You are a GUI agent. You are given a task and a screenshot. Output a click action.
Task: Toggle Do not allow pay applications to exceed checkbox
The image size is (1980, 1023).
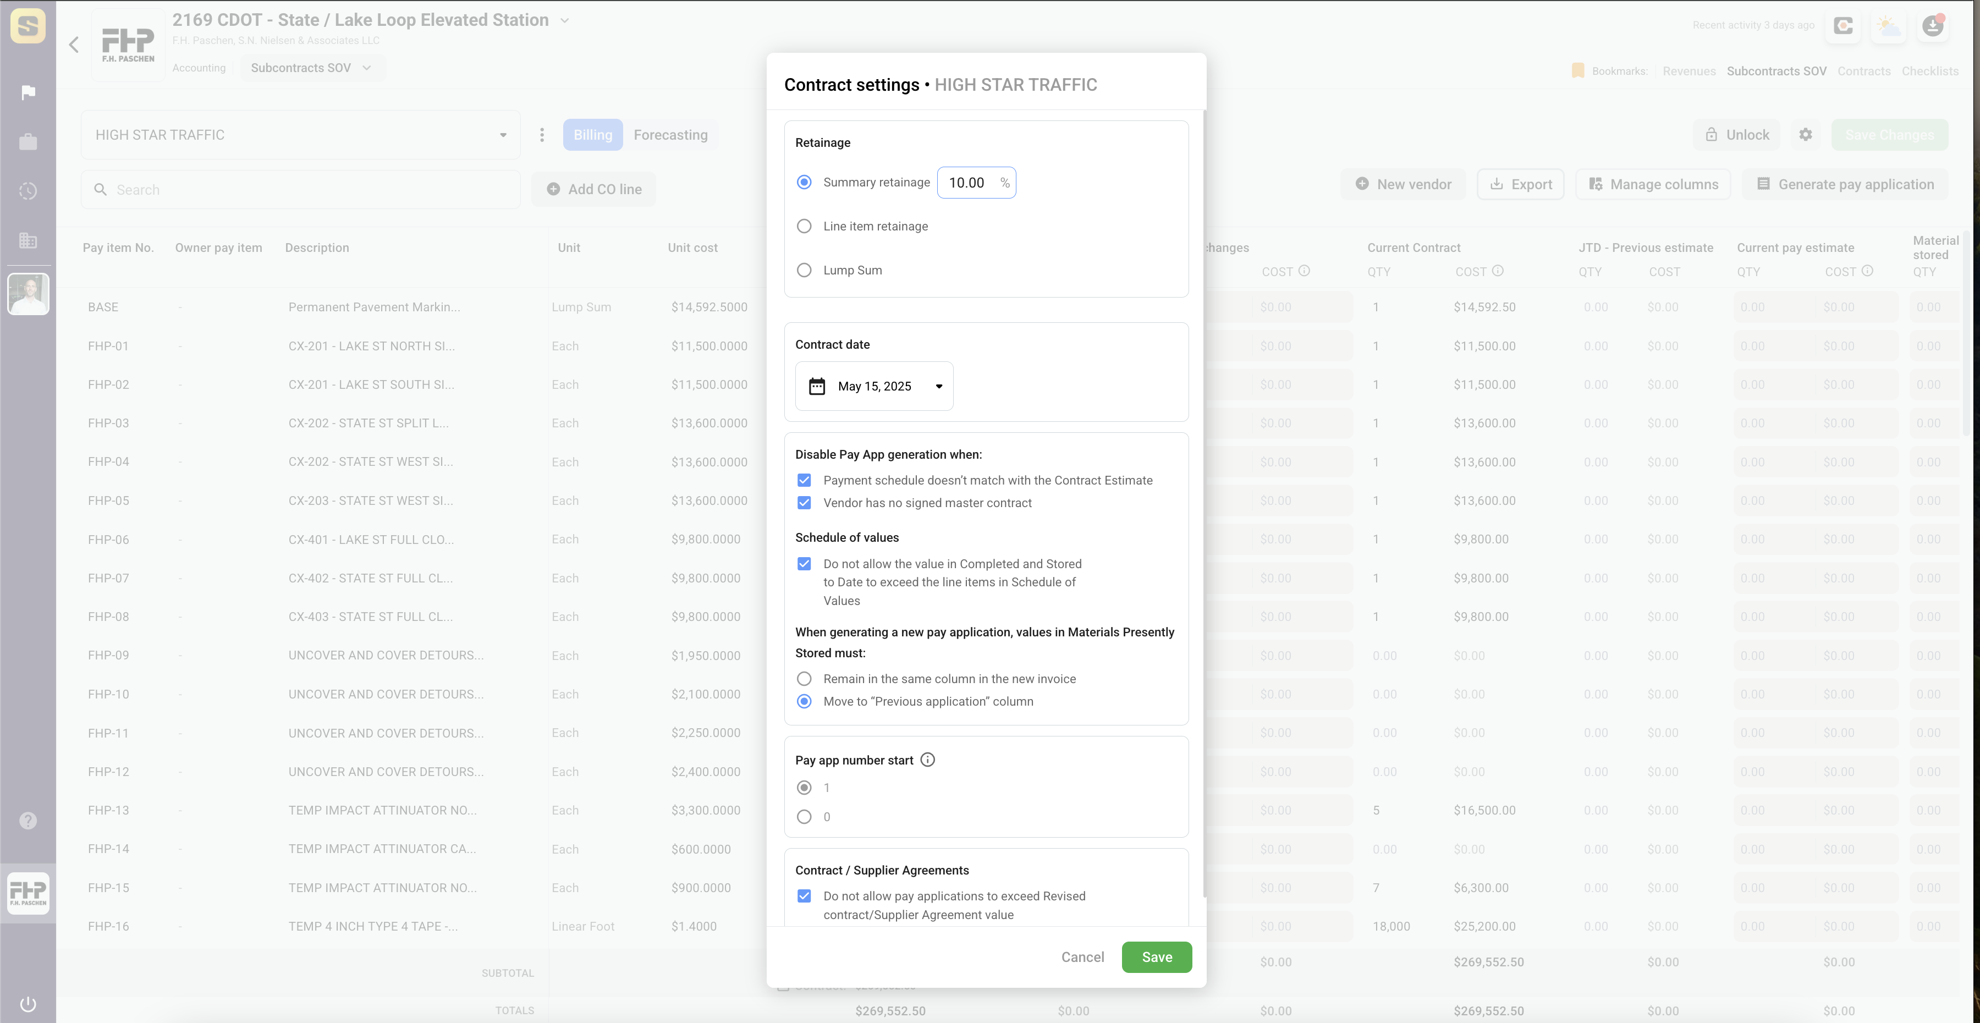[x=804, y=895]
